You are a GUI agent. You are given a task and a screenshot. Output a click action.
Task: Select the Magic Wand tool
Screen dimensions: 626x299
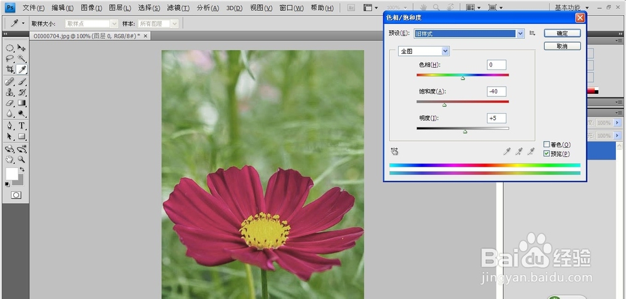pos(21,58)
